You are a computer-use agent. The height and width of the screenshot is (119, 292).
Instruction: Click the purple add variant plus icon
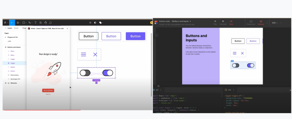96,83
